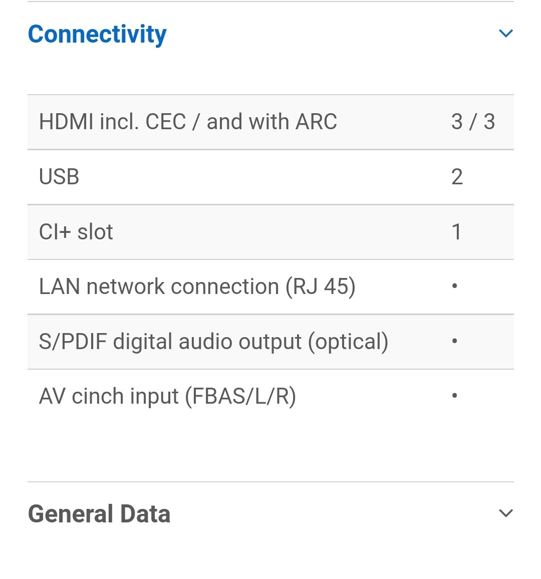Select AV cinch input (FBAS/L/R) row
The image size is (541, 579).
[270, 396]
